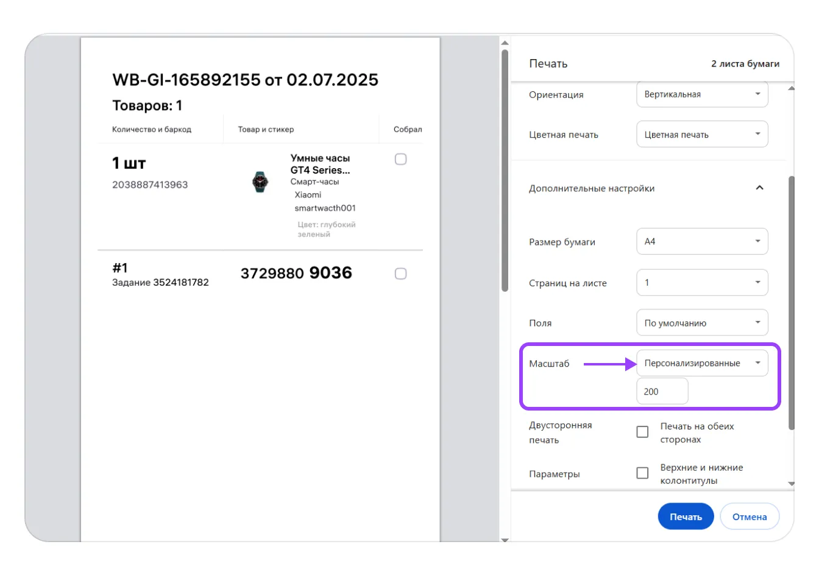Screen dimensions: 819x575
Task: Click the Печать button
Action: coord(686,517)
